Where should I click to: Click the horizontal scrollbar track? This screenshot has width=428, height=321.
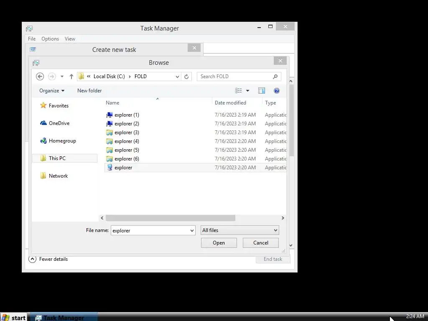pos(258,218)
